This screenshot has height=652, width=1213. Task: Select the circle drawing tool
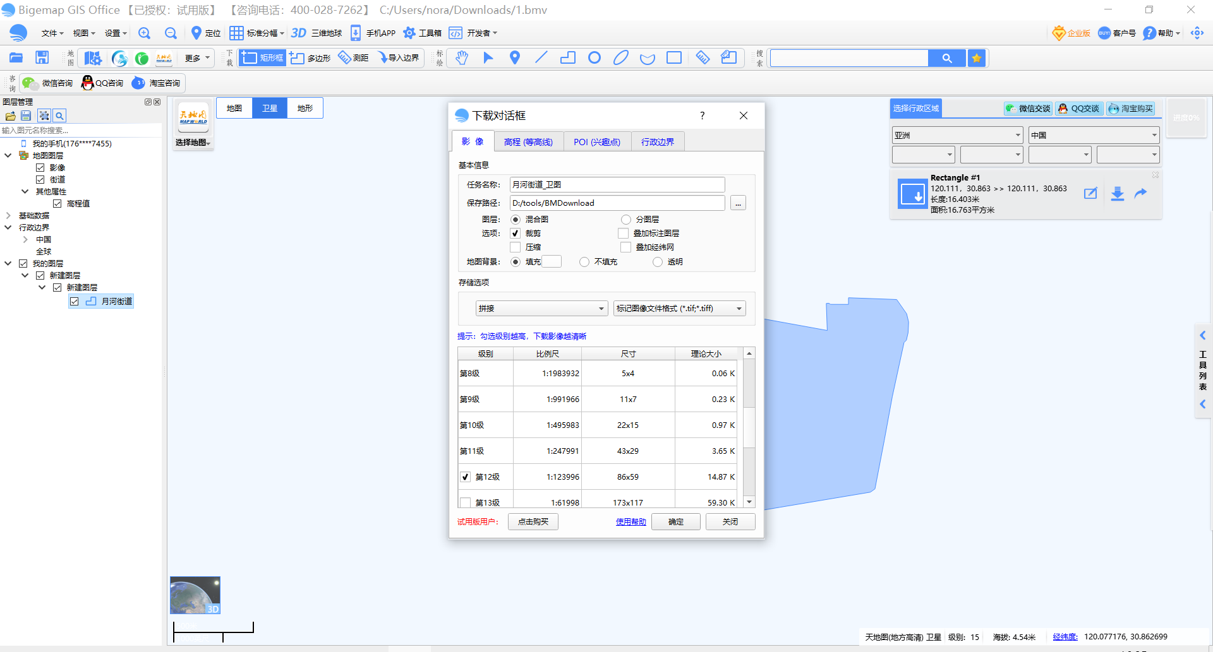click(x=594, y=58)
